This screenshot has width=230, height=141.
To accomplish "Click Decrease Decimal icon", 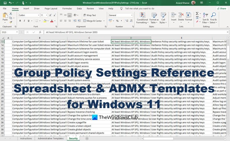I will click(x=131, y=21).
